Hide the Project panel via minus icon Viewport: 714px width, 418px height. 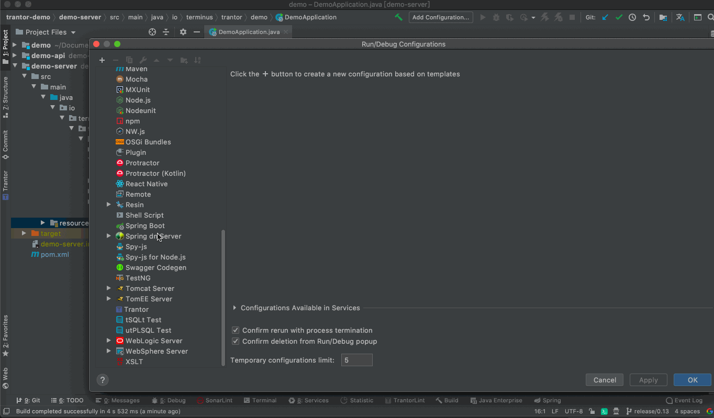pos(197,32)
